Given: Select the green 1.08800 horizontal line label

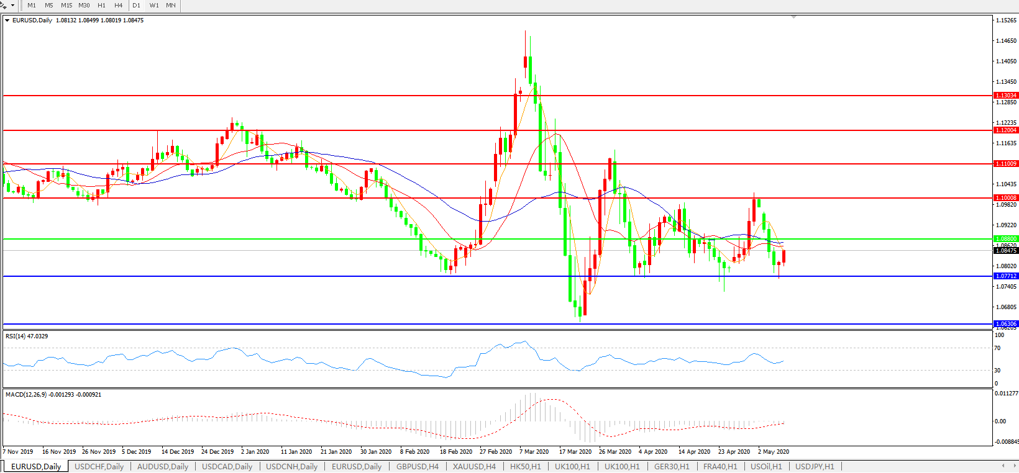Looking at the screenshot, I should coord(1006,239).
